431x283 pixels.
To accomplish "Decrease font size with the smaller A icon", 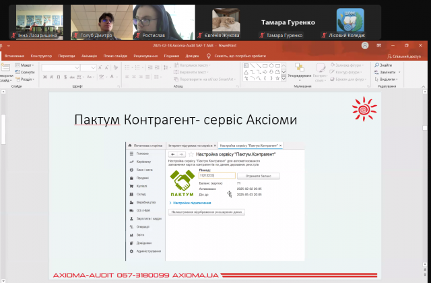I will coord(106,67).
